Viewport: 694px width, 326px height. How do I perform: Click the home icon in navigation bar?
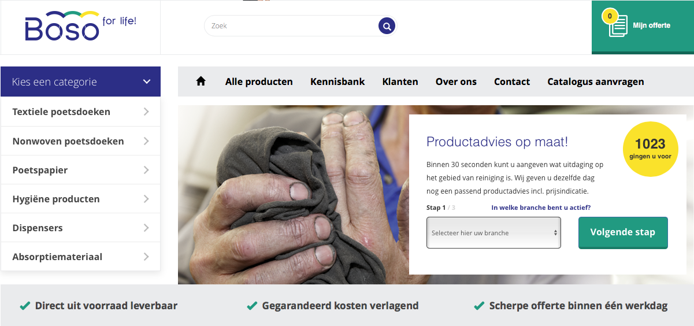pos(201,81)
